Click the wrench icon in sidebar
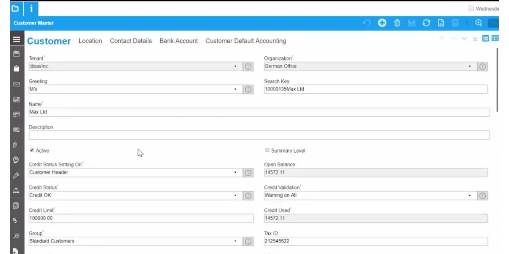Viewport: 509px width, 254px height. [x=17, y=175]
